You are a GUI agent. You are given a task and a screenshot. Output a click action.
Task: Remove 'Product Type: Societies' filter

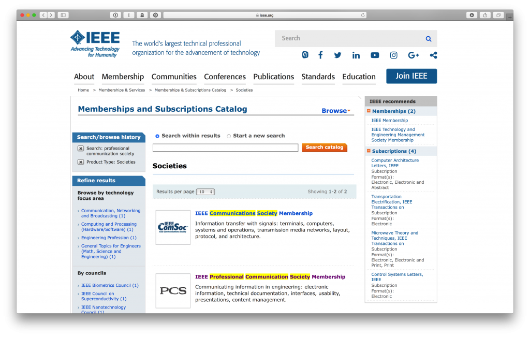pos(81,162)
